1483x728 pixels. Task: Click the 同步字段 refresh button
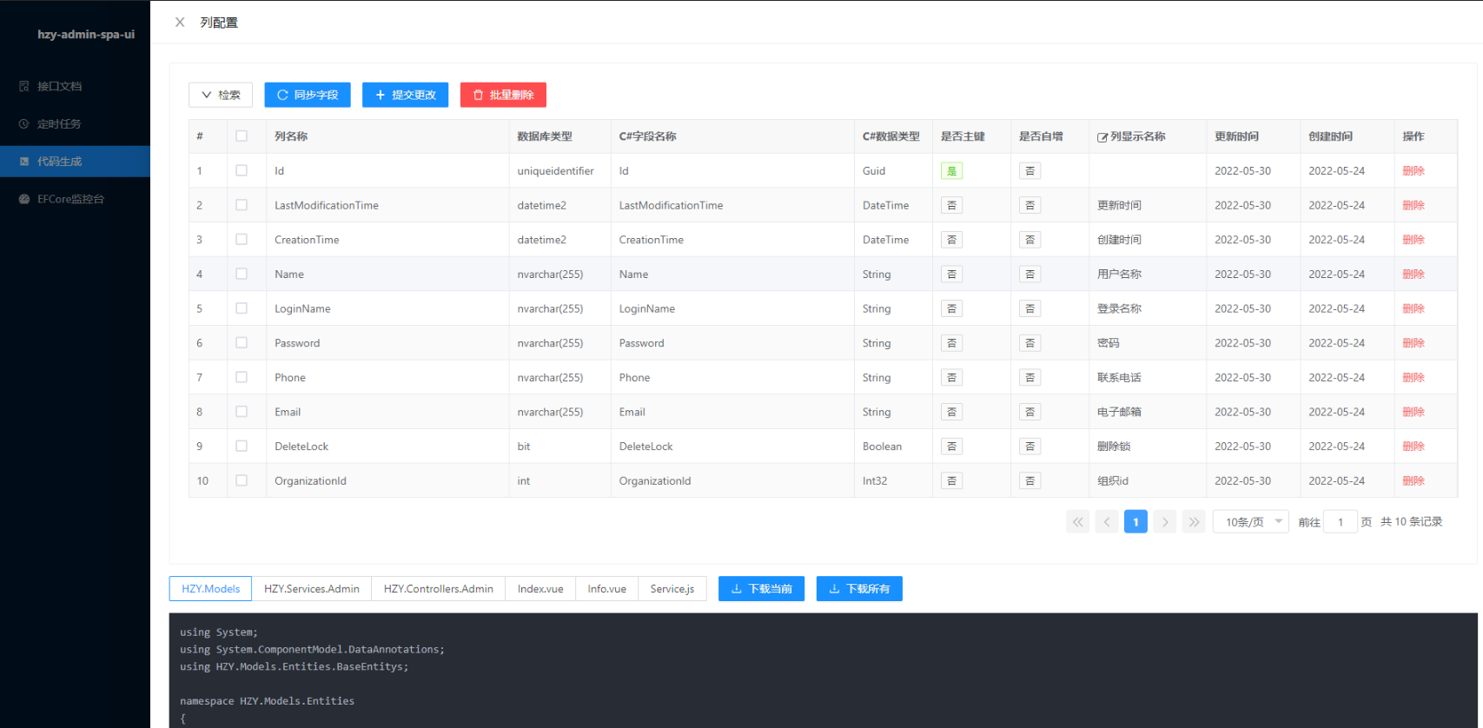[308, 95]
